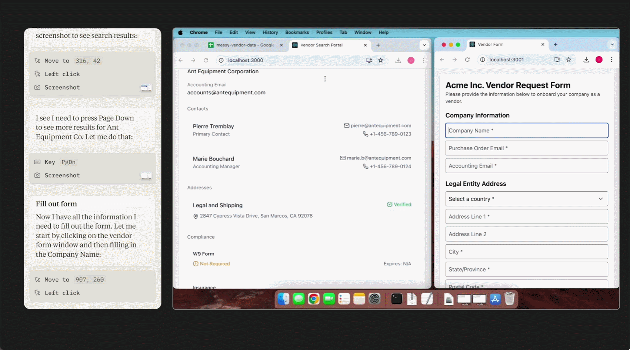Open the Edit menu
The height and width of the screenshot is (350, 630).
coord(234,33)
